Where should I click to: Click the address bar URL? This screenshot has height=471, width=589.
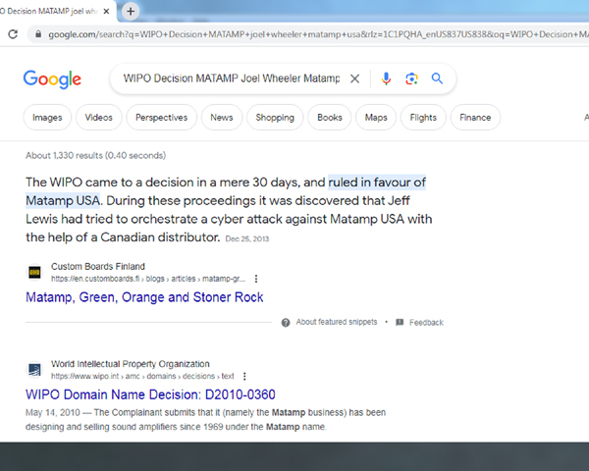[x=318, y=34]
